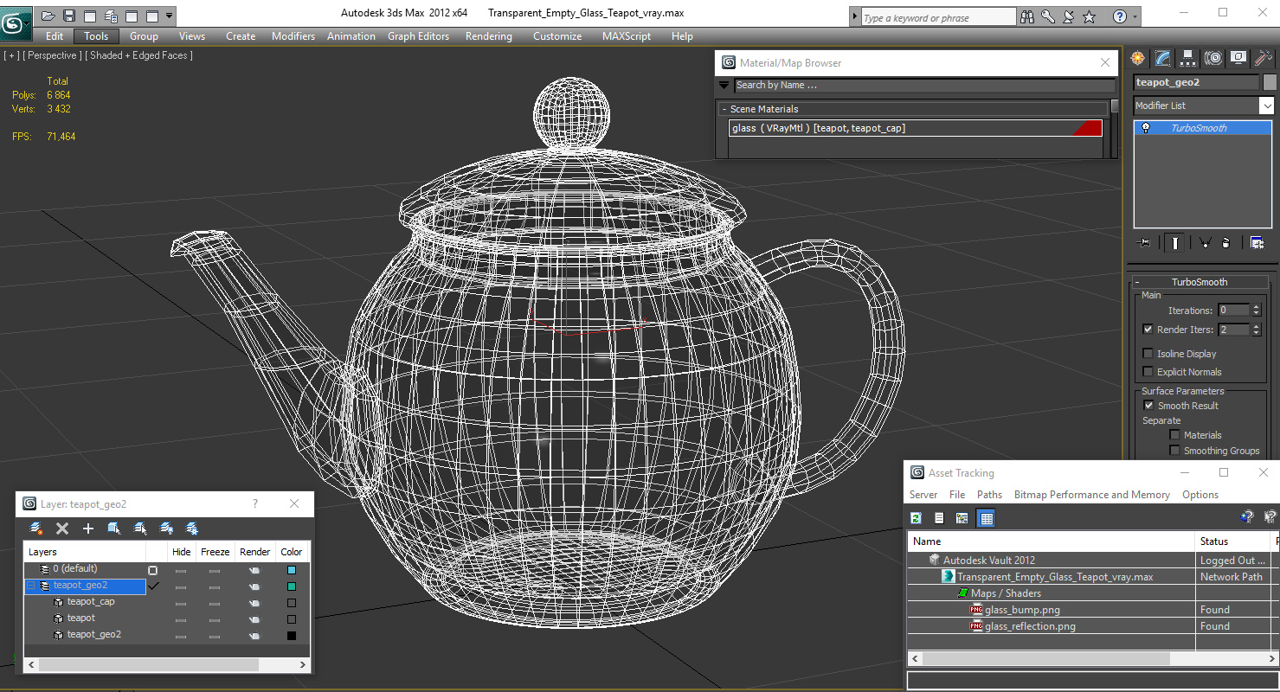Toggle Render teapot icon for teapot row

(254, 619)
